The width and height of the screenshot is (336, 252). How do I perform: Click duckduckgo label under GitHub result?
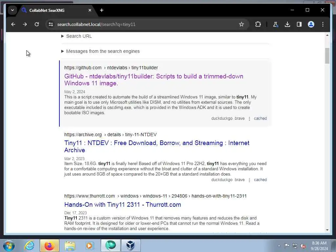pos(222,118)
